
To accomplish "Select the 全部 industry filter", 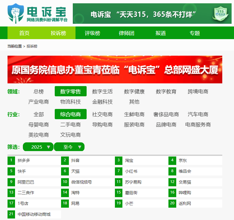I will [39, 114].
